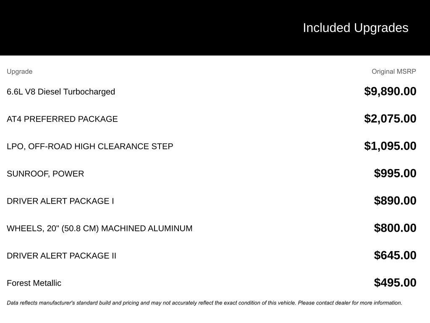Select the 6.6L V8 Diesel Turbocharged upgrade
The width and height of the screenshot is (430, 323).
[x=61, y=92]
